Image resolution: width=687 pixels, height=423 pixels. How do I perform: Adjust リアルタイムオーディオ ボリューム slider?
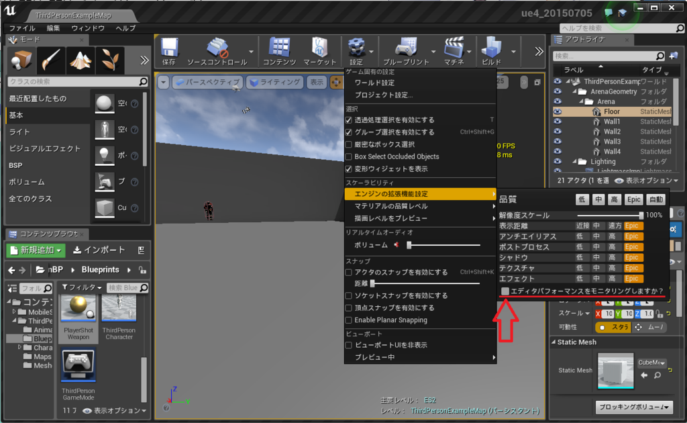[444, 245]
